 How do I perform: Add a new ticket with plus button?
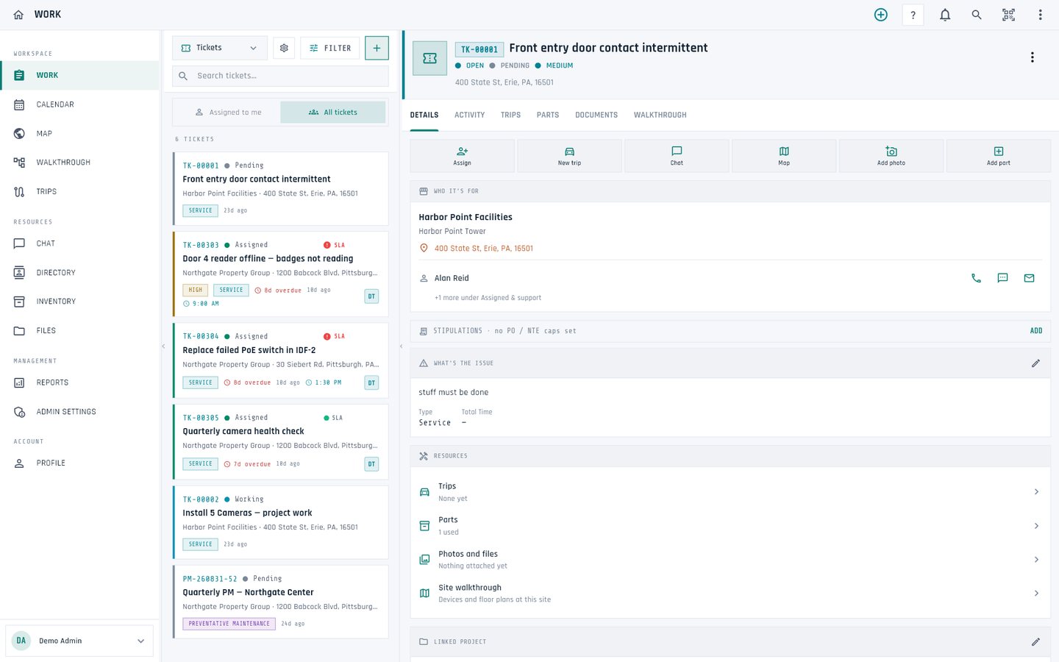pos(377,48)
